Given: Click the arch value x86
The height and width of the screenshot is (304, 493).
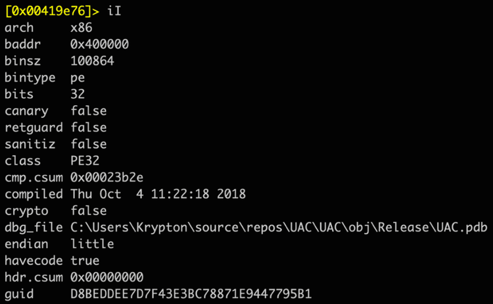Looking at the screenshot, I should click(83, 28).
